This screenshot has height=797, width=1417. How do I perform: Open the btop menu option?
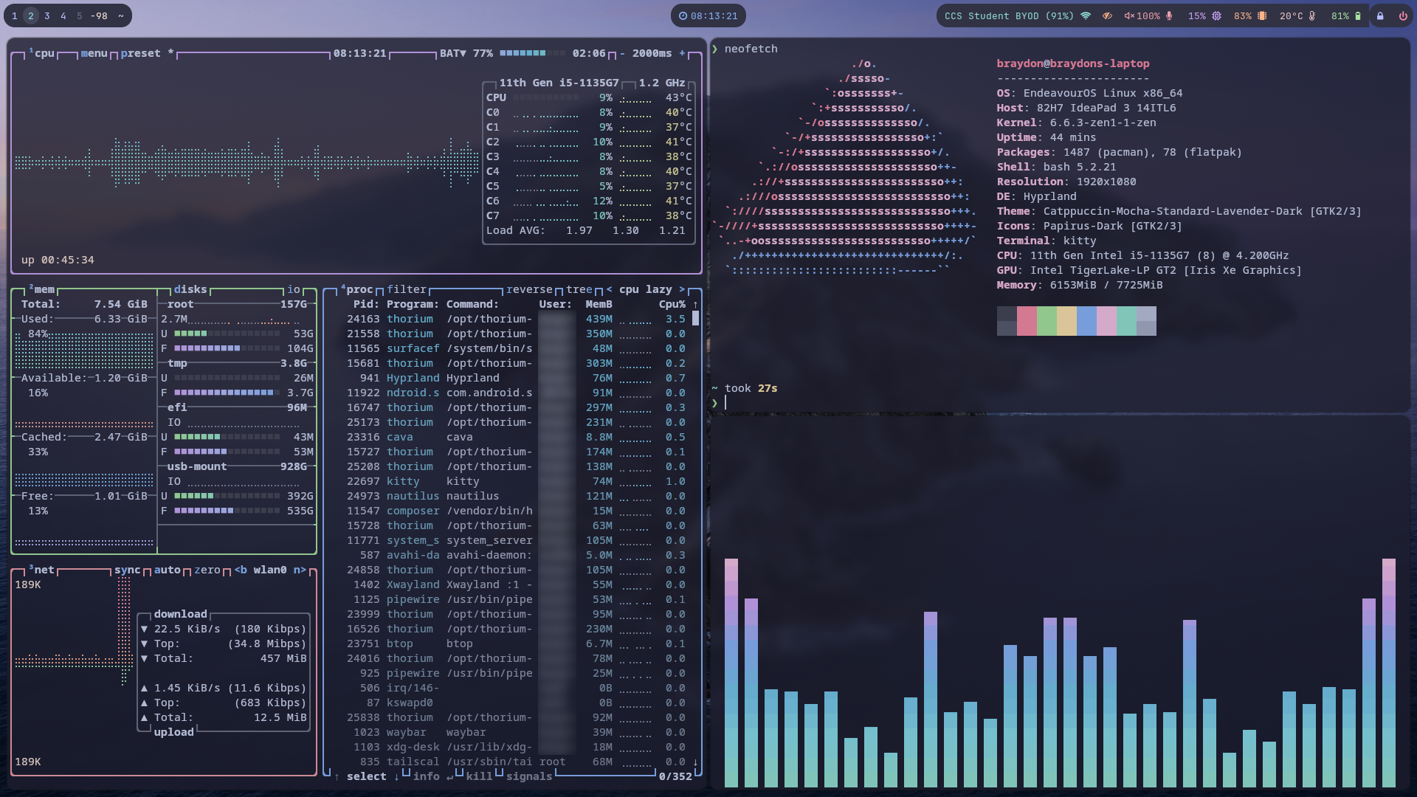click(94, 53)
